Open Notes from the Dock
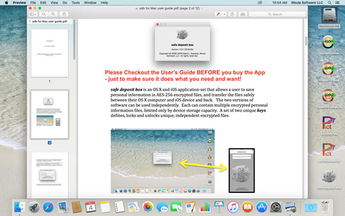Viewport: 345px width, 216px height. [105, 207]
